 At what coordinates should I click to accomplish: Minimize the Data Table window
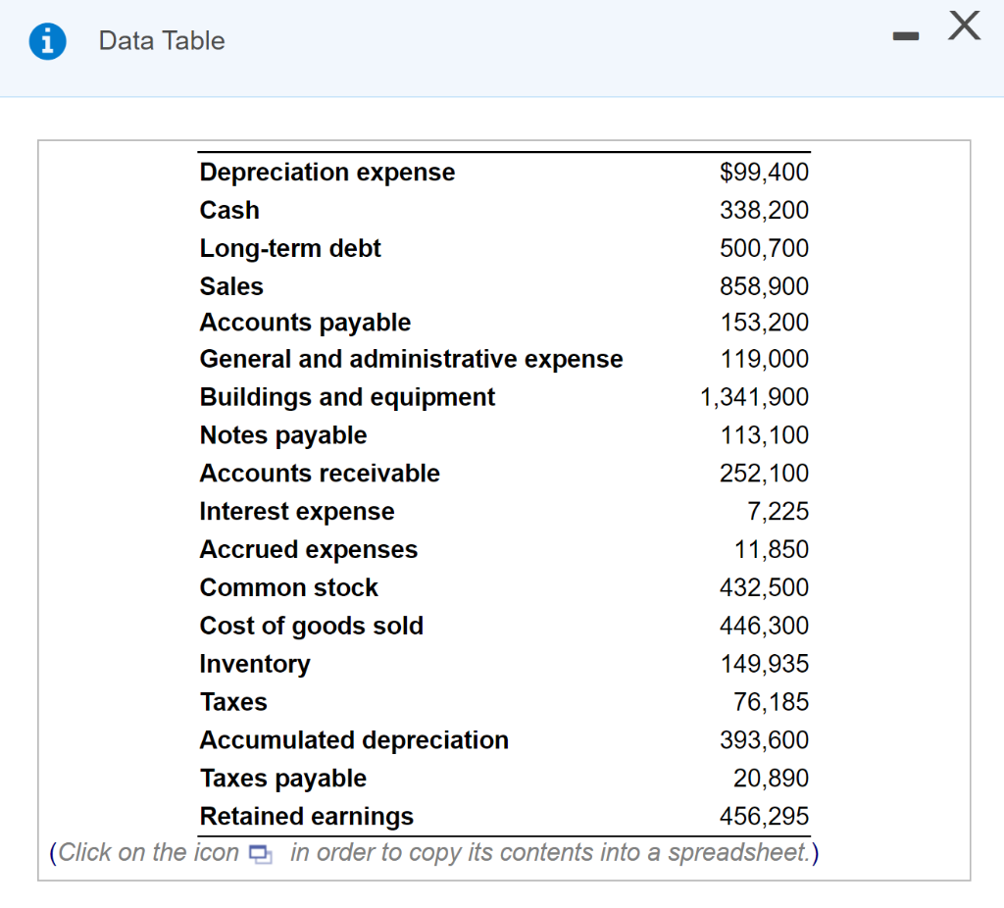point(906,34)
